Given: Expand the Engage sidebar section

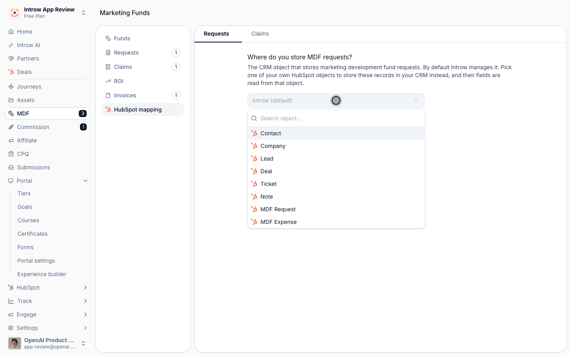Looking at the screenshot, I should click(x=85, y=314).
